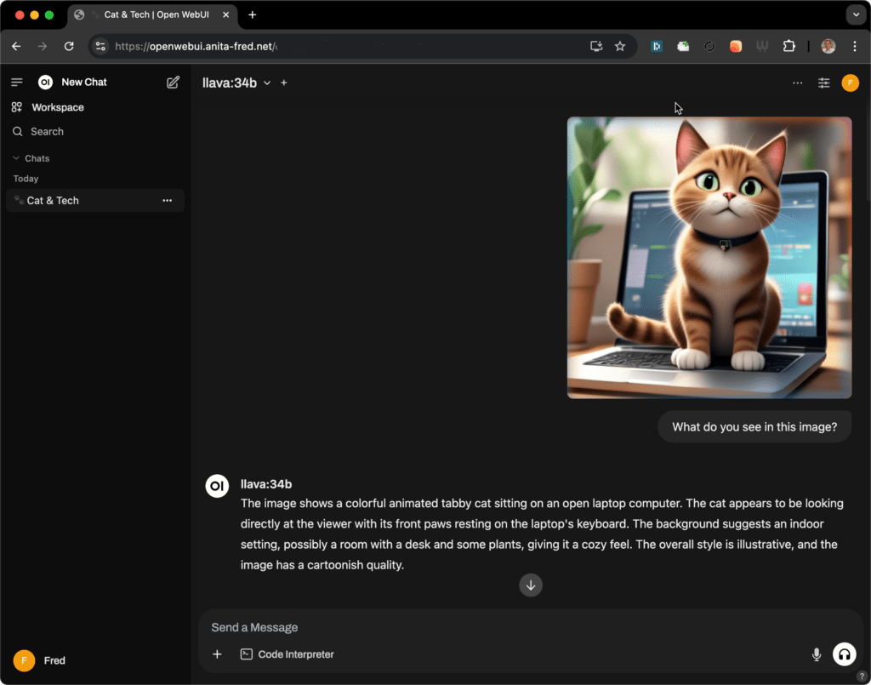The width and height of the screenshot is (871, 685).
Task: Click the plus attachment icon in message box
Action: (x=217, y=654)
